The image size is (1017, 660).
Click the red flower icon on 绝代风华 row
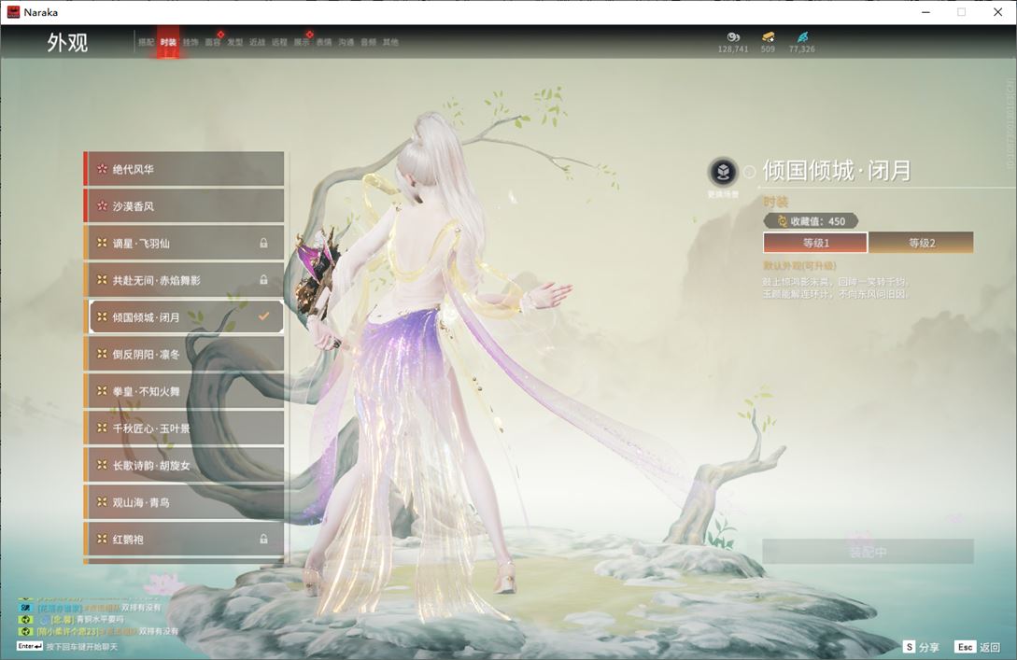102,169
